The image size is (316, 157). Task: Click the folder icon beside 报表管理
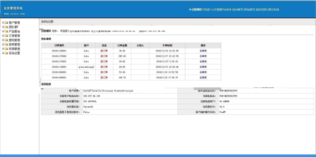[x=6, y=44]
